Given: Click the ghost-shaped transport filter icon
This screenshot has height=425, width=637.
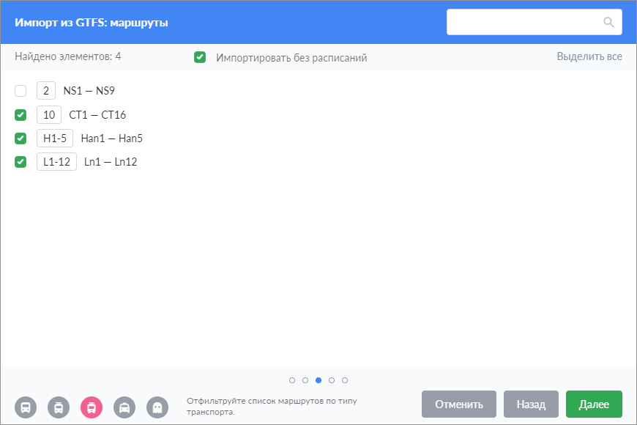Looking at the screenshot, I should click(x=157, y=407).
